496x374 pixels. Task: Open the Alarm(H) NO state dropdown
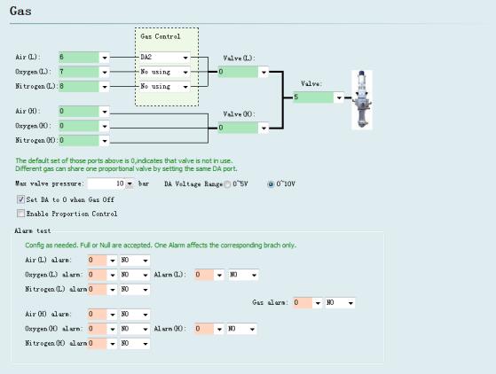tap(252, 329)
